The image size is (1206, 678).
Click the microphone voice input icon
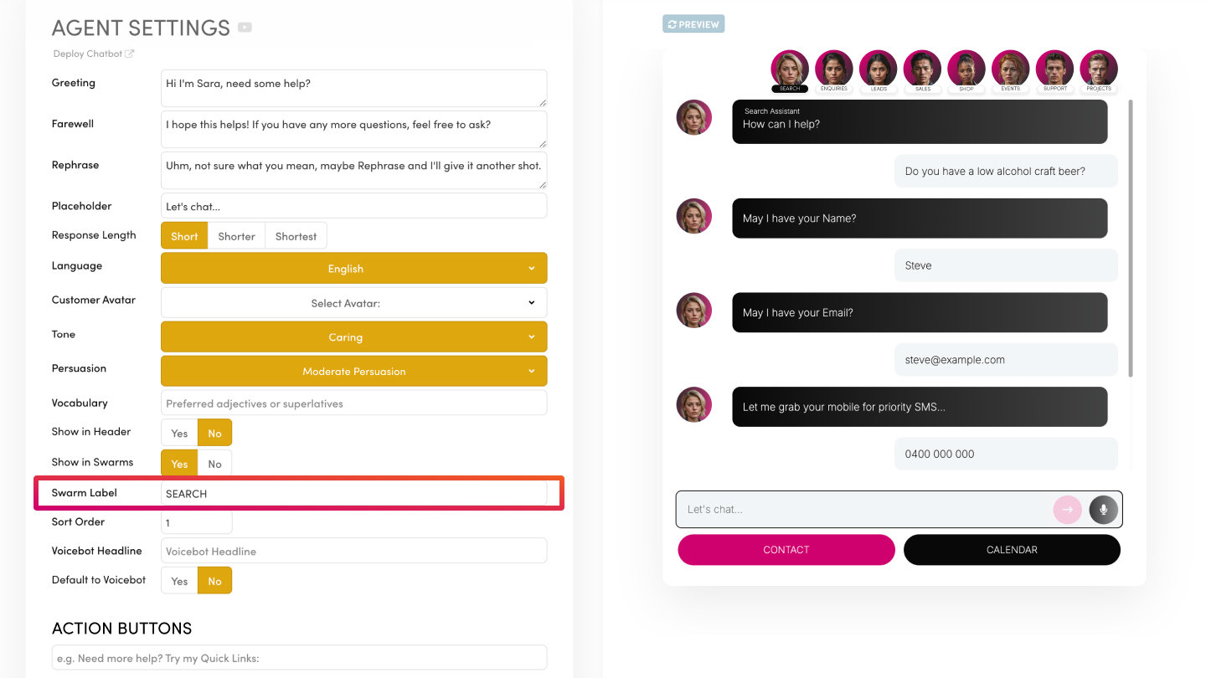(x=1103, y=510)
